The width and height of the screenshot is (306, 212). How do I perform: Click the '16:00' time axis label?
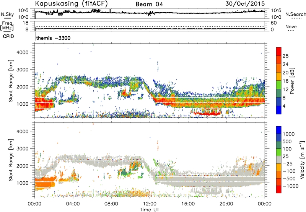point(188,204)
